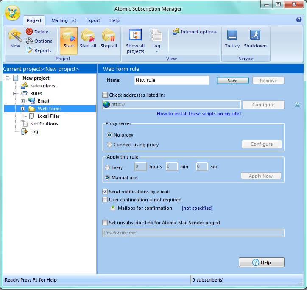Click the Remove rule button

tap(268, 81)
